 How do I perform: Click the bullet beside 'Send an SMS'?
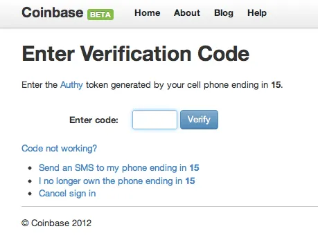[30, 168]
